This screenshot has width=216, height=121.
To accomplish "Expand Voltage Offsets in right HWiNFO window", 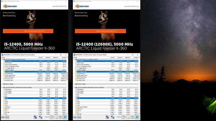I will coord(76,68).
